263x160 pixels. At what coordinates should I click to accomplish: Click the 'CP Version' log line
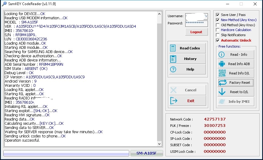click(44, 77)
